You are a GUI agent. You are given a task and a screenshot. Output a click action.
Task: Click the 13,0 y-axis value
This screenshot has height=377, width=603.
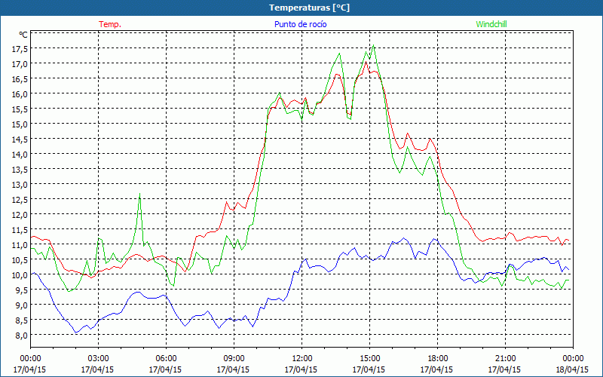point(20,184)
